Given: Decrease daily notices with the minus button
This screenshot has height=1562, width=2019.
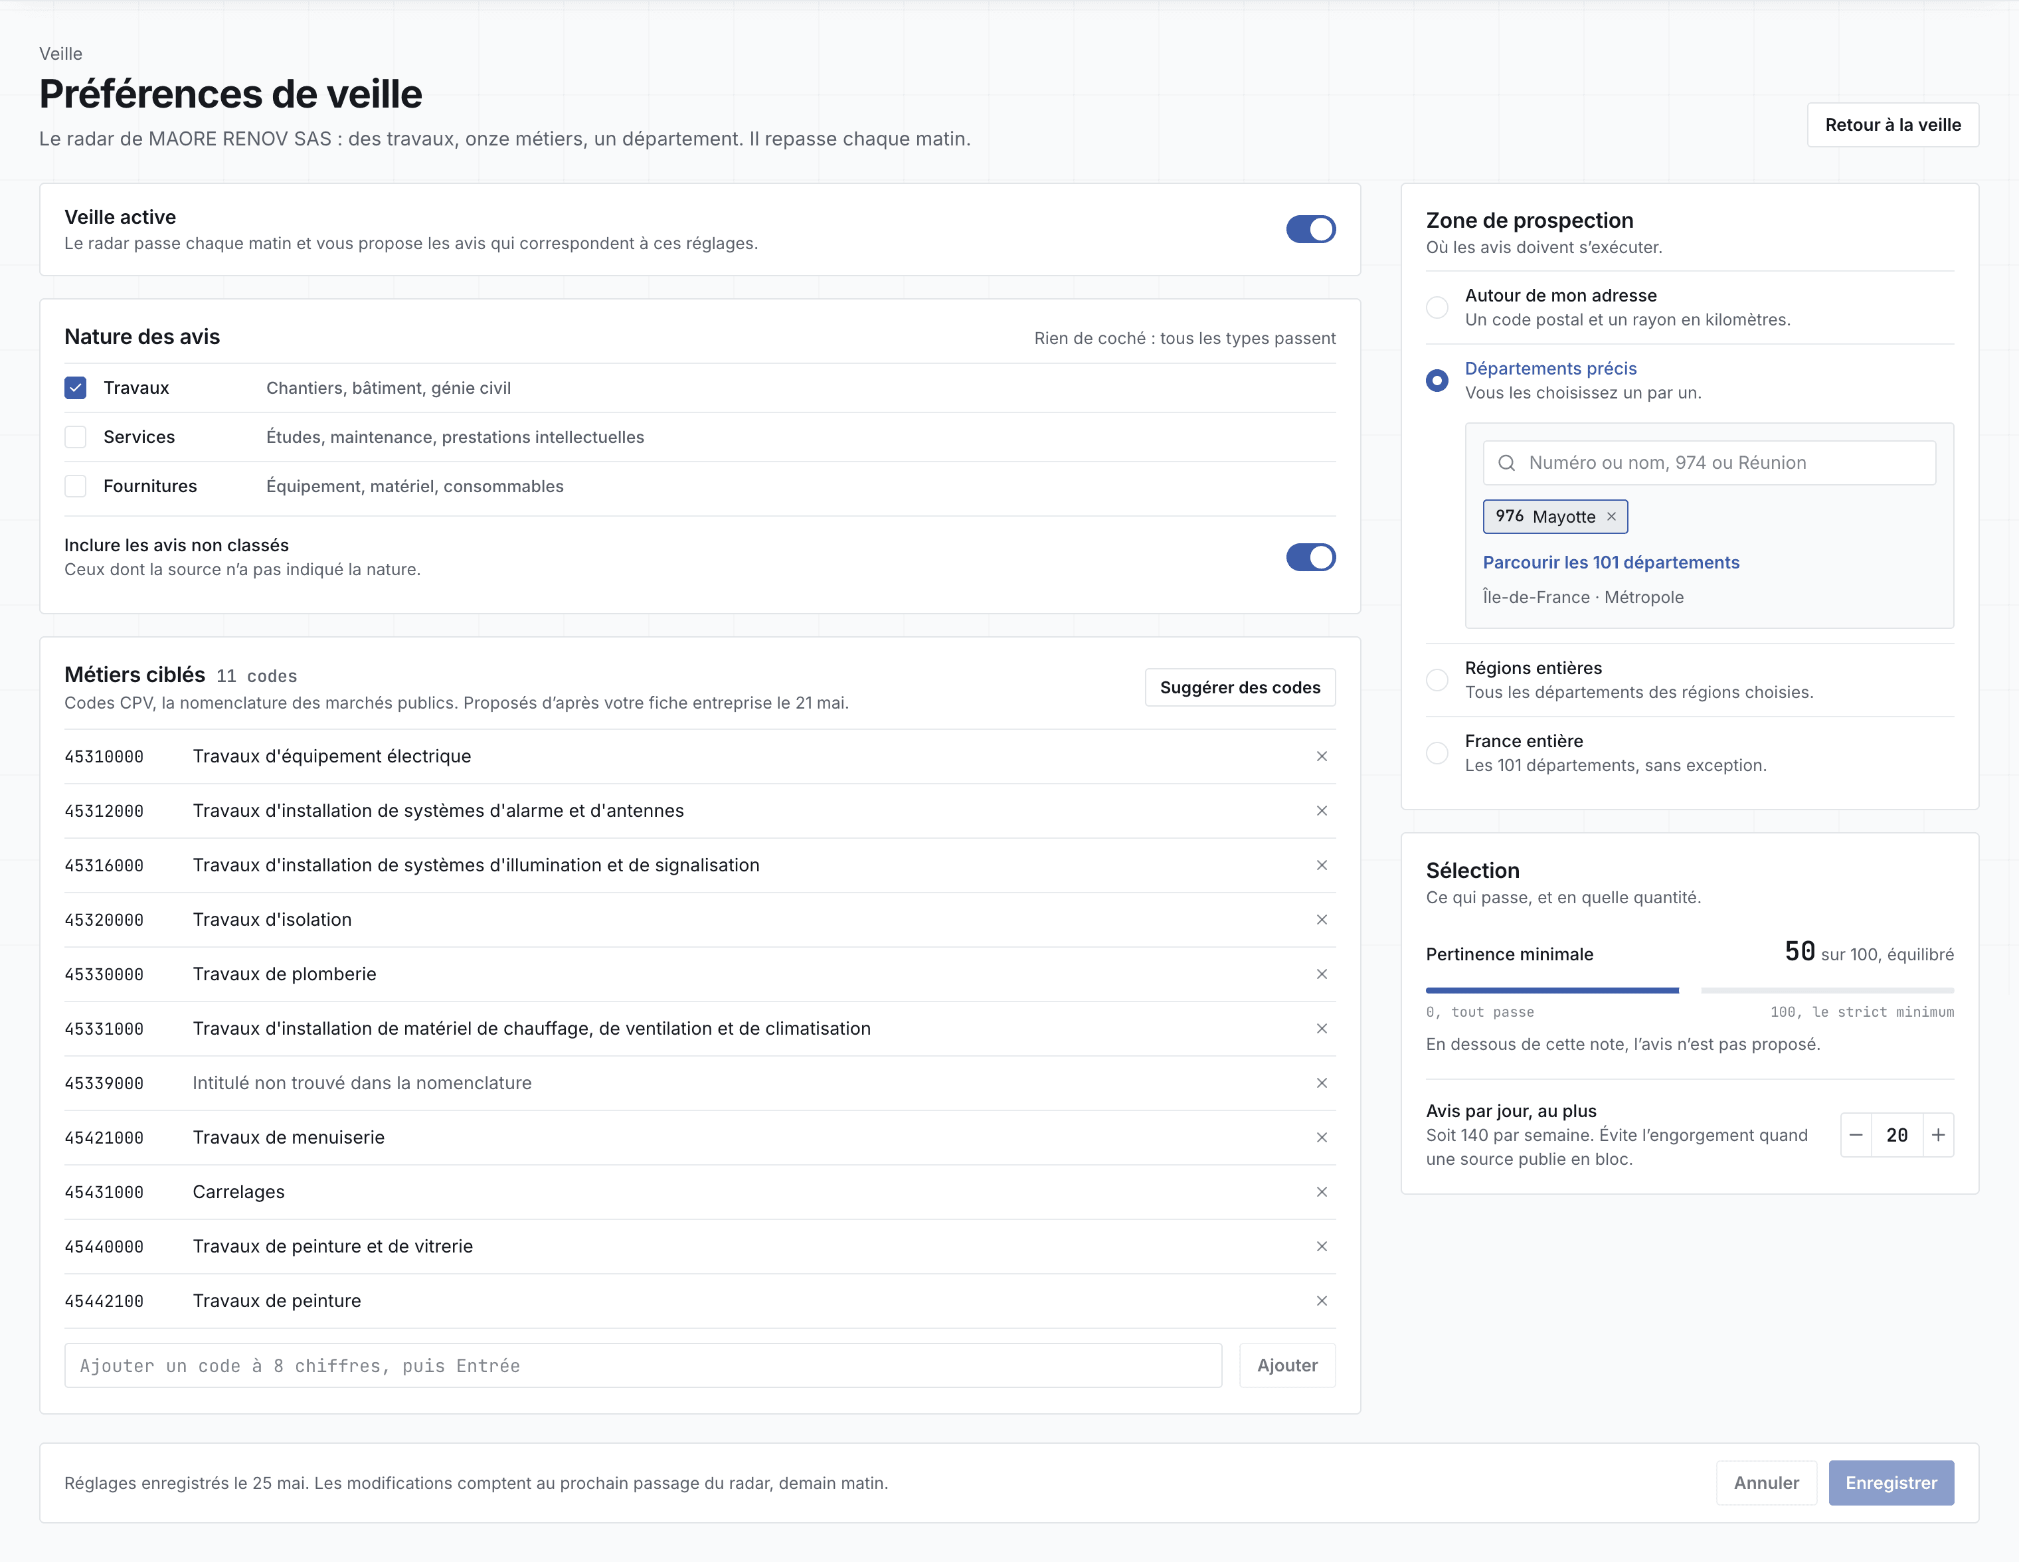Looking at the screenshot, I should 1856,1135.
